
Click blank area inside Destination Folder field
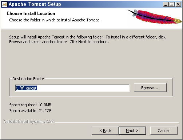(83, 88)
